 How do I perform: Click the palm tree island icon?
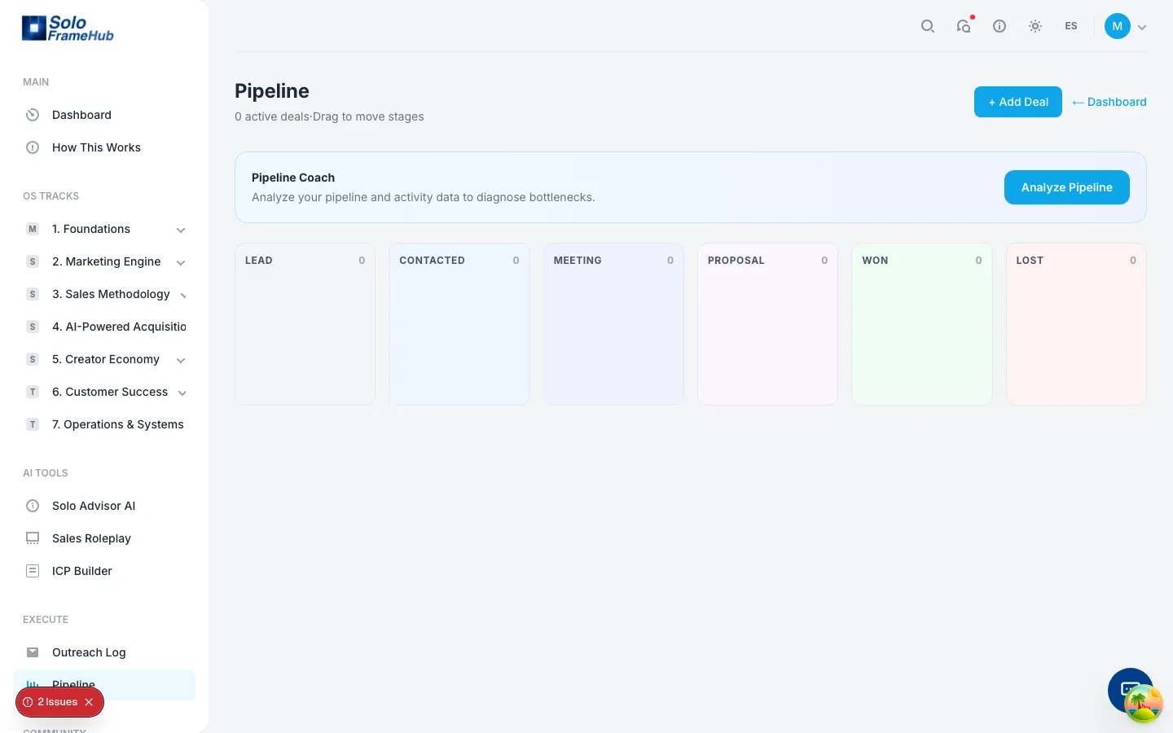click(1144, 704)
